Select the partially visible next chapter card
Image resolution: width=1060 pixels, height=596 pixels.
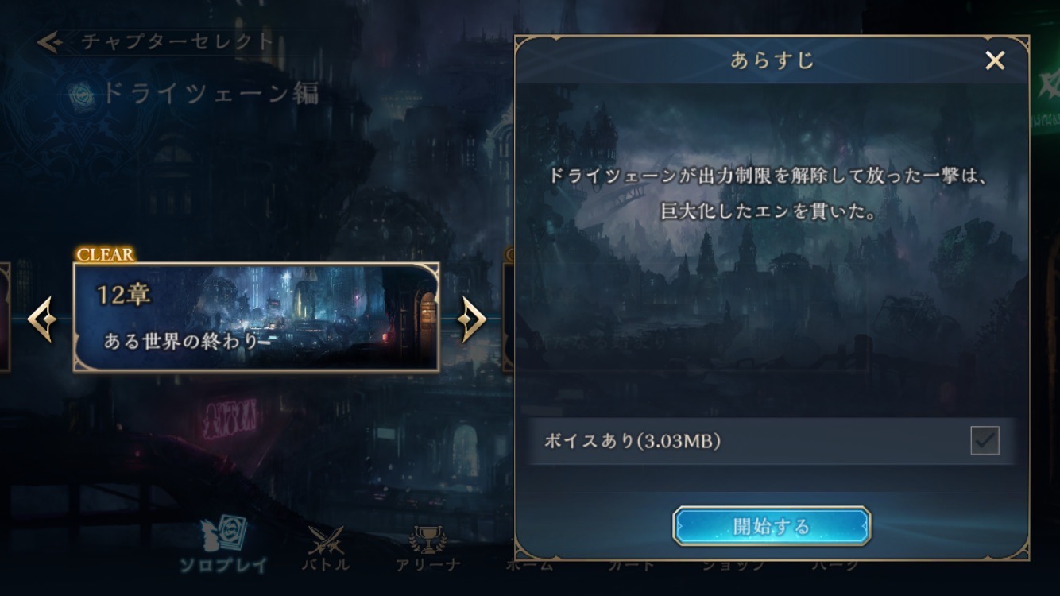[x=509, y=317]
